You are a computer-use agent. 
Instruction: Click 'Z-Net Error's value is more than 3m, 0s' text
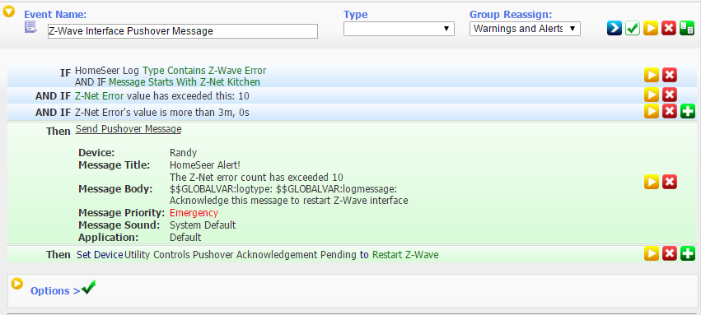click(161, 113)
